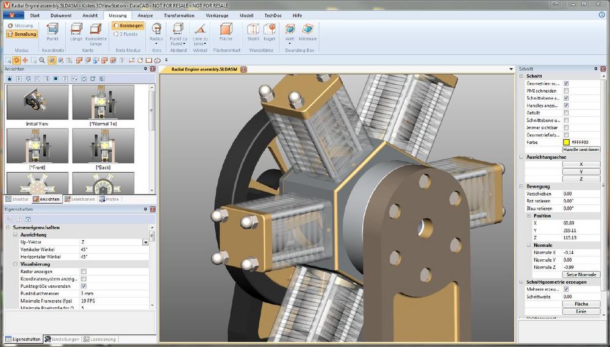Open the Analyse ribbon tab
The height and width of the screenshot is (347, 610).
[x=145, y=15]
